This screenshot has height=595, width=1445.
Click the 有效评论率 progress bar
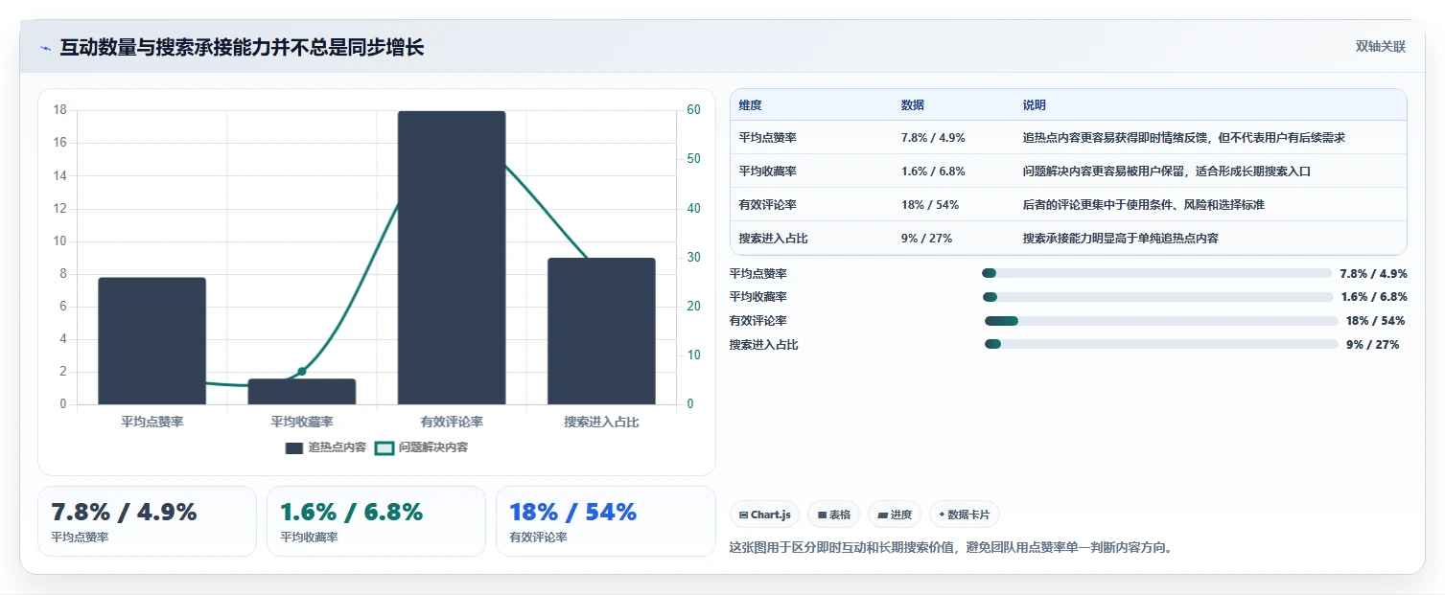[x=1160, y=321]
